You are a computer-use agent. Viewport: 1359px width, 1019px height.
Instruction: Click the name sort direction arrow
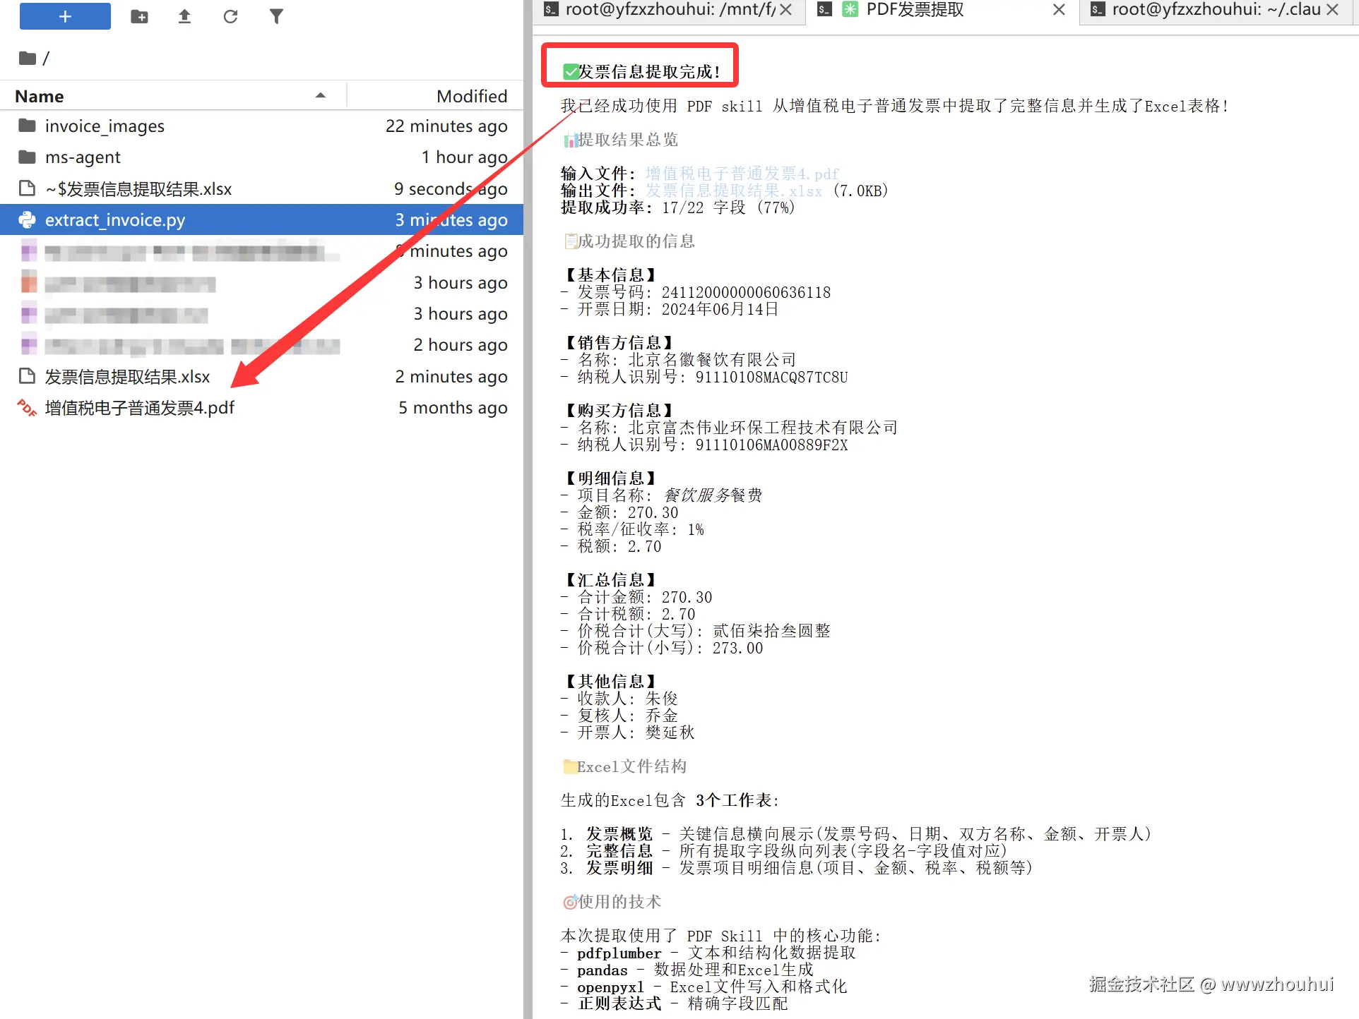[321, 95]
